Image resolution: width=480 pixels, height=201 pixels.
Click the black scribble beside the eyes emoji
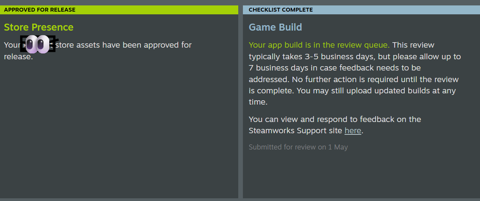(54, 43)
